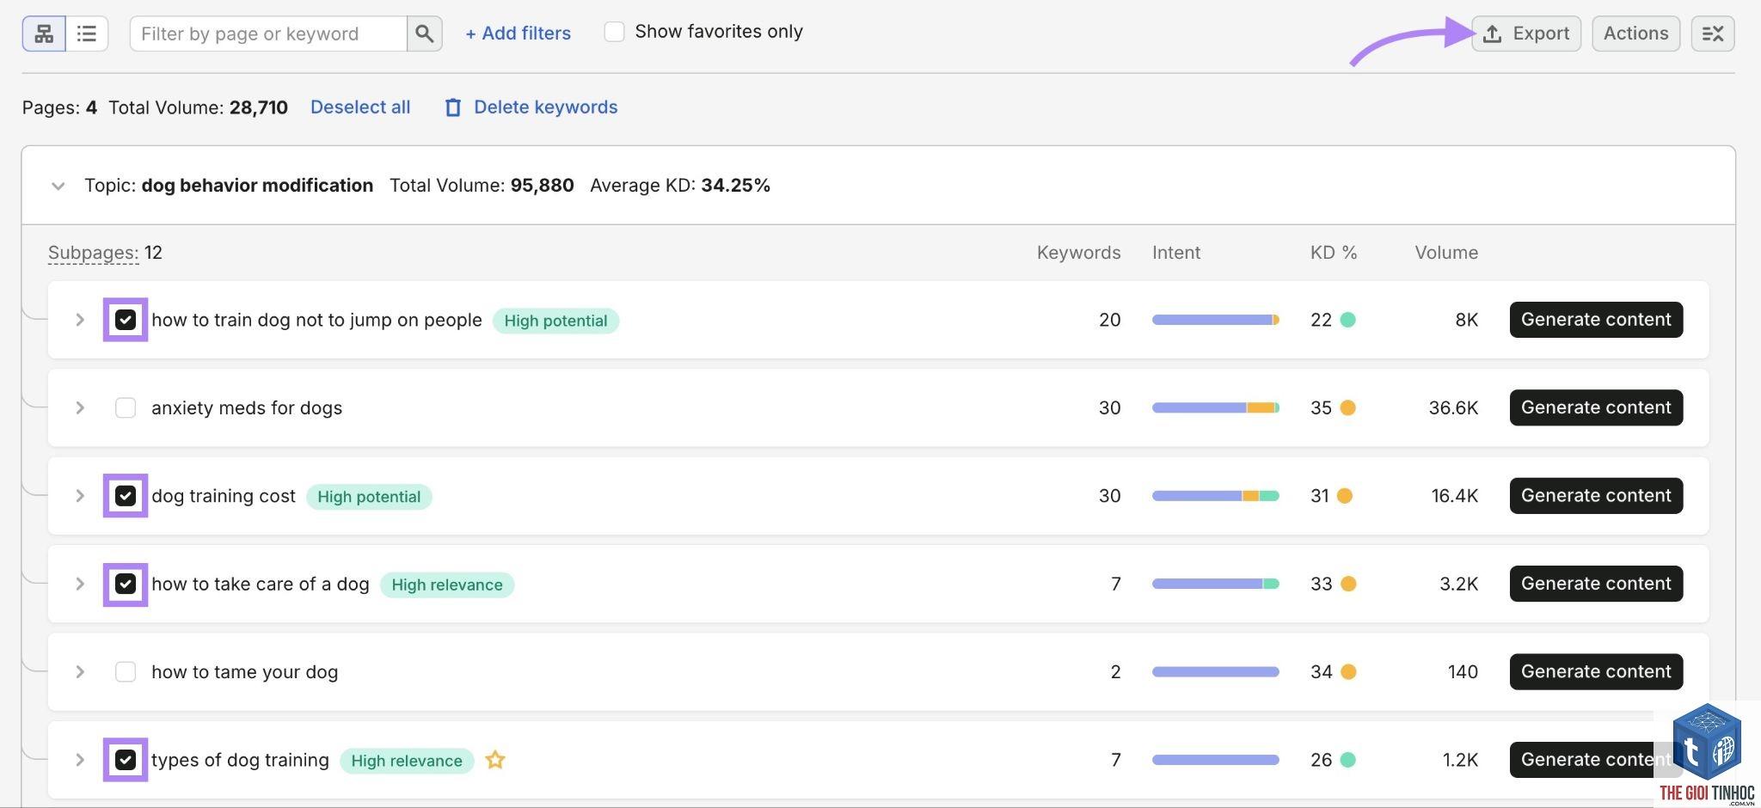Click the magnifier search icon button
1761x808 pixels.
pyautogui.click(x=424, y=34)
